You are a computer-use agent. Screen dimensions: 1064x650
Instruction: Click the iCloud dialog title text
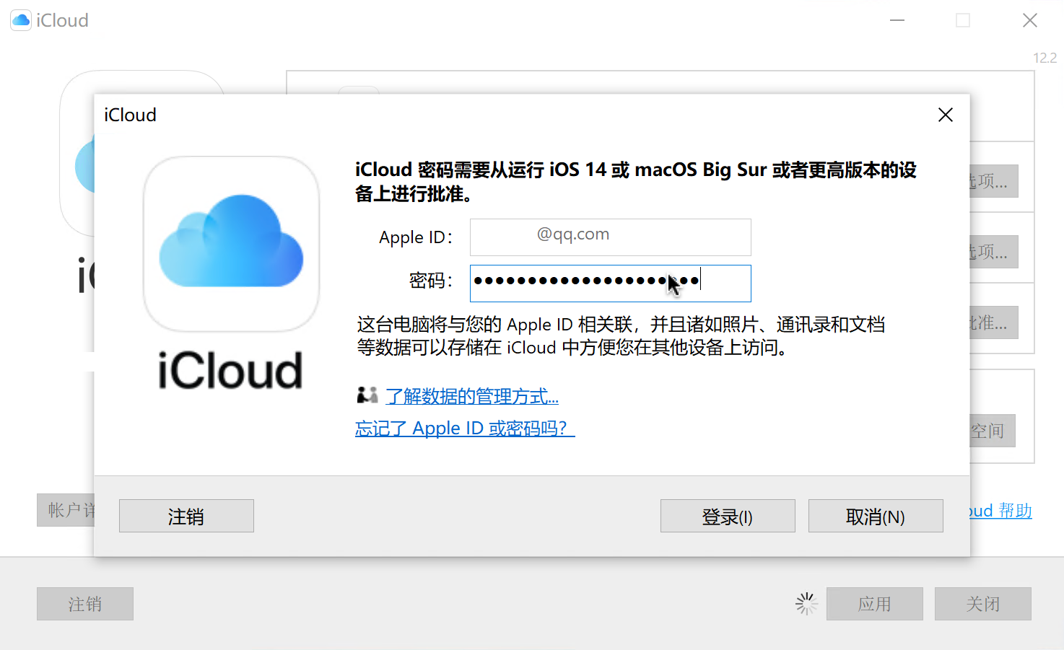click(x=130, y=115)
